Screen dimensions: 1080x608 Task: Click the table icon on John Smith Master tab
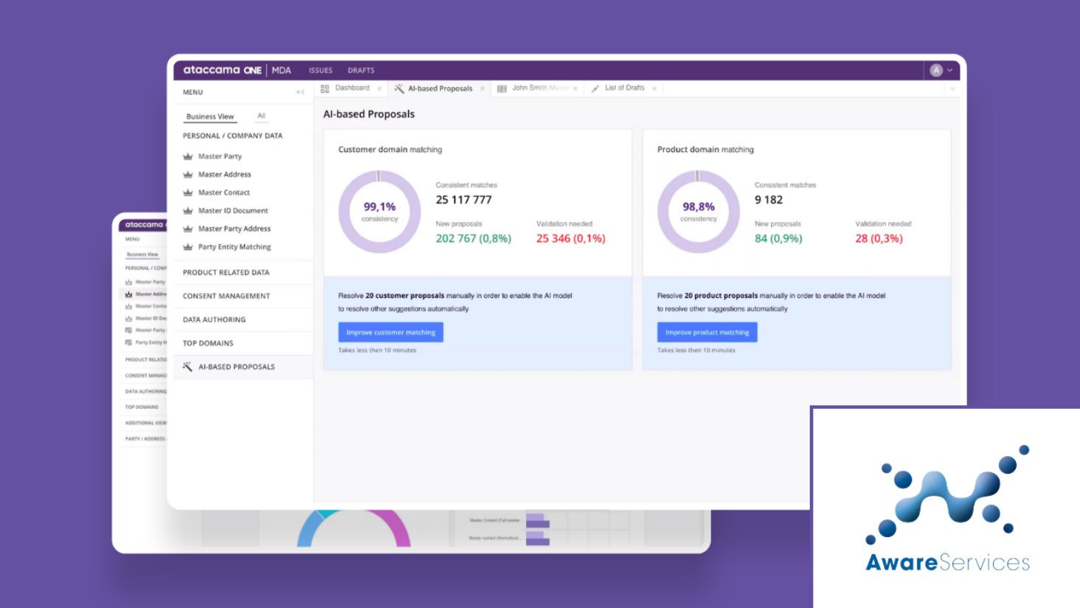pos(503,88)
